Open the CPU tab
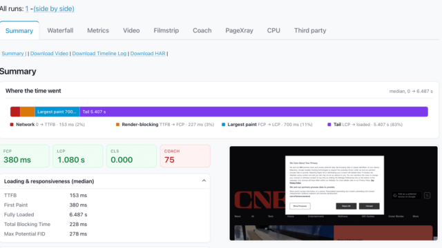442x248 pixels. (273, 30)
